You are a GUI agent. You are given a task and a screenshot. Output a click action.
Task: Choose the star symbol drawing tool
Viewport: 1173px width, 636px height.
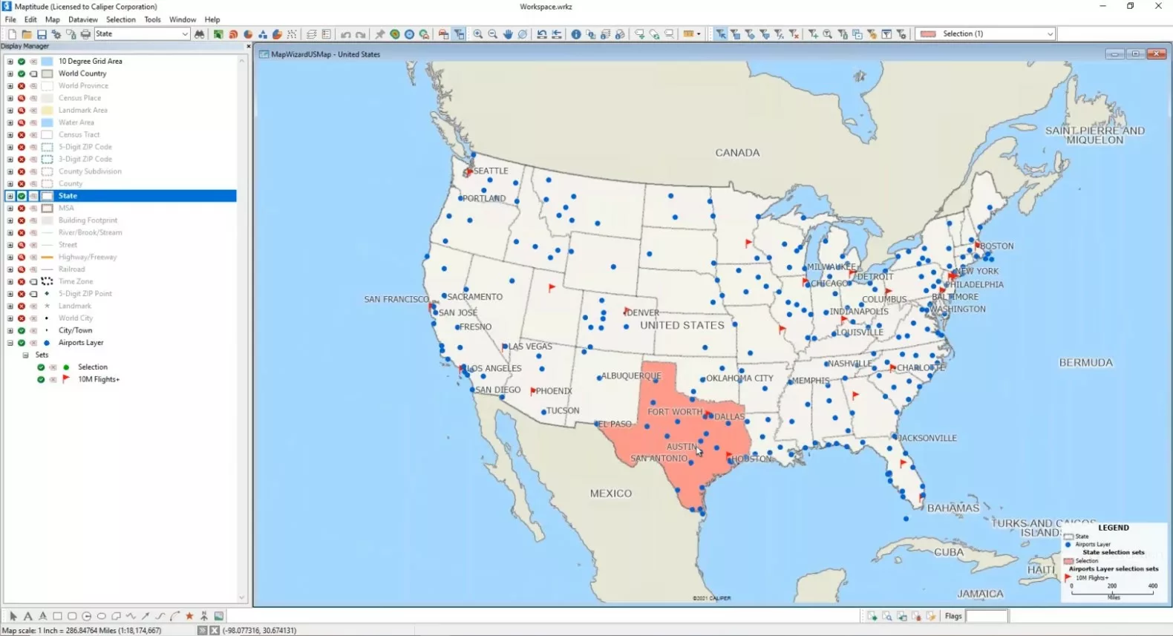189,616
